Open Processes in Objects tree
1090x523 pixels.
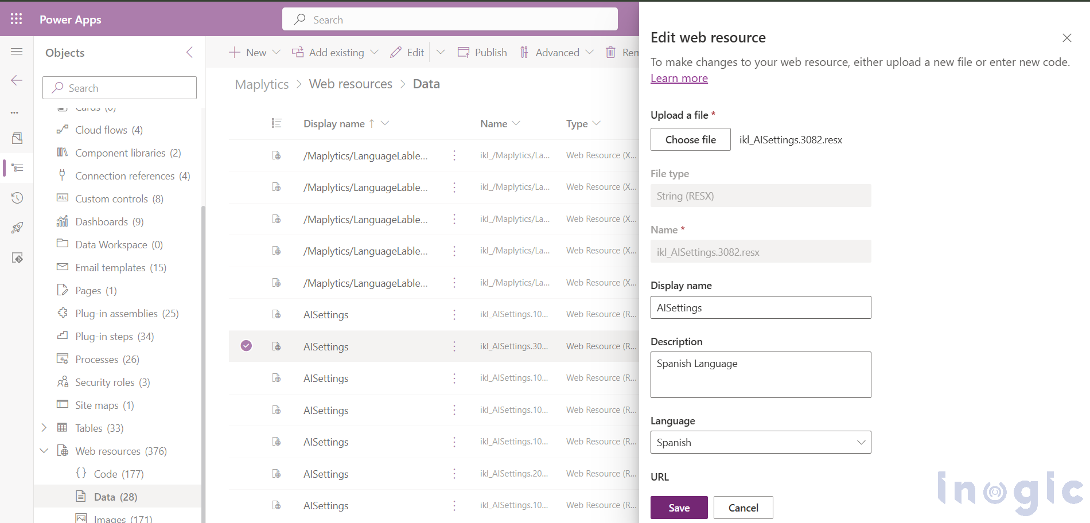107,360
